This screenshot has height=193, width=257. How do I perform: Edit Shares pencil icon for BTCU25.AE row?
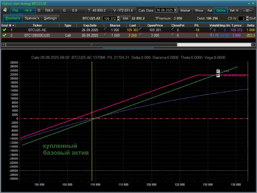[105, 29]
